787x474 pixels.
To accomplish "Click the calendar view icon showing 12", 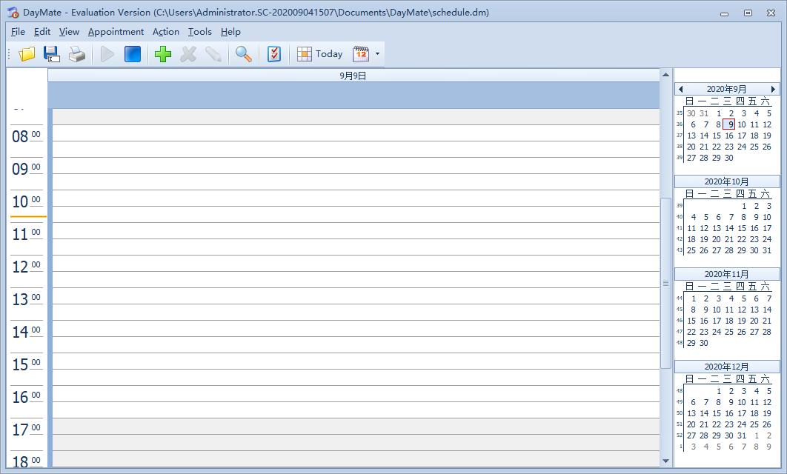I will click(361, 54).
